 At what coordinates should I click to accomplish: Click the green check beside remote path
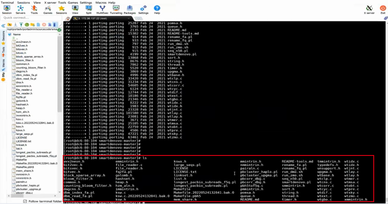[x=59, y=30]
